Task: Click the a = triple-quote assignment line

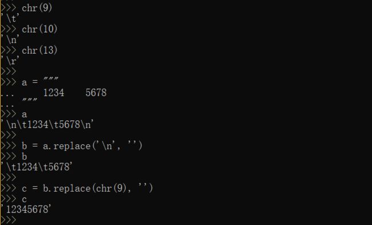Action: [x=30, y=82]
